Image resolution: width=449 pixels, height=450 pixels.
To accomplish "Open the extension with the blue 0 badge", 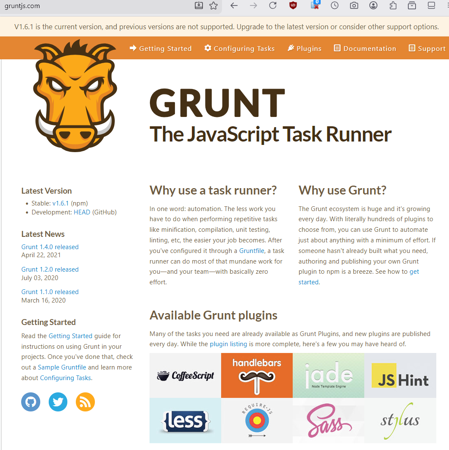I will point(315,5).
